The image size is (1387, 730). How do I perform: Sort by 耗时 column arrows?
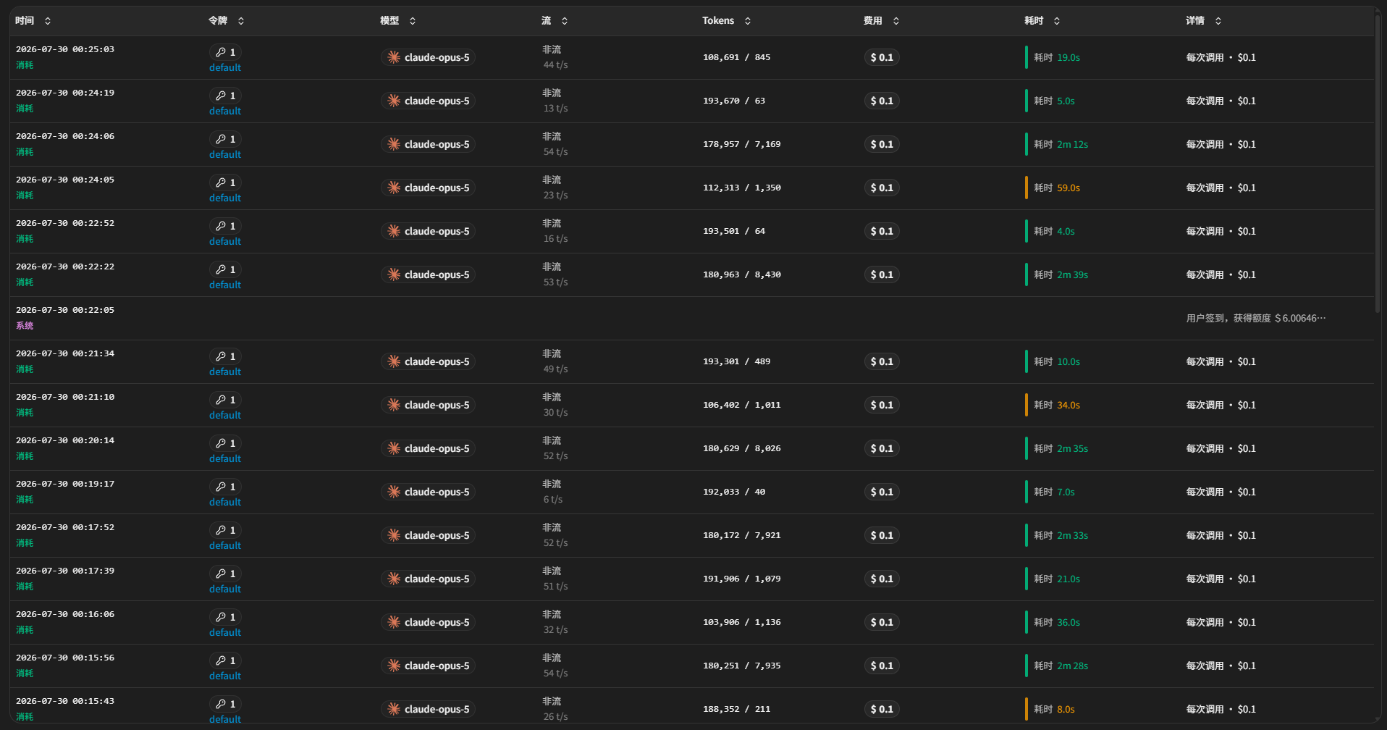[x=1057, y=21]
